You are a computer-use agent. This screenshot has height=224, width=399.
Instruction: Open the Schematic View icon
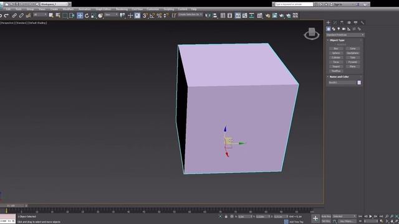pyautogui.click(x=252, y=16)
